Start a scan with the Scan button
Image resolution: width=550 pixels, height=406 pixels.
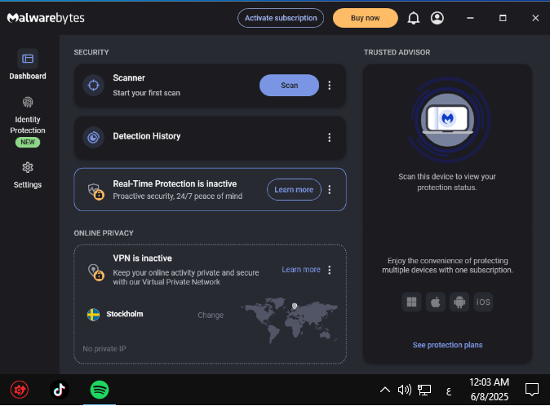point(289,85)
